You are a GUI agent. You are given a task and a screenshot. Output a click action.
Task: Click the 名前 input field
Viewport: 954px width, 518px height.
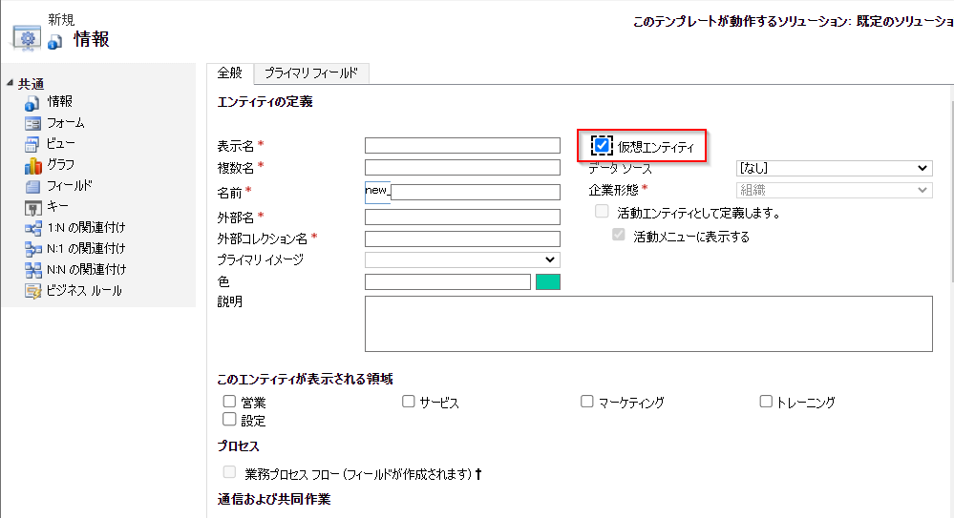click(476, 192)
